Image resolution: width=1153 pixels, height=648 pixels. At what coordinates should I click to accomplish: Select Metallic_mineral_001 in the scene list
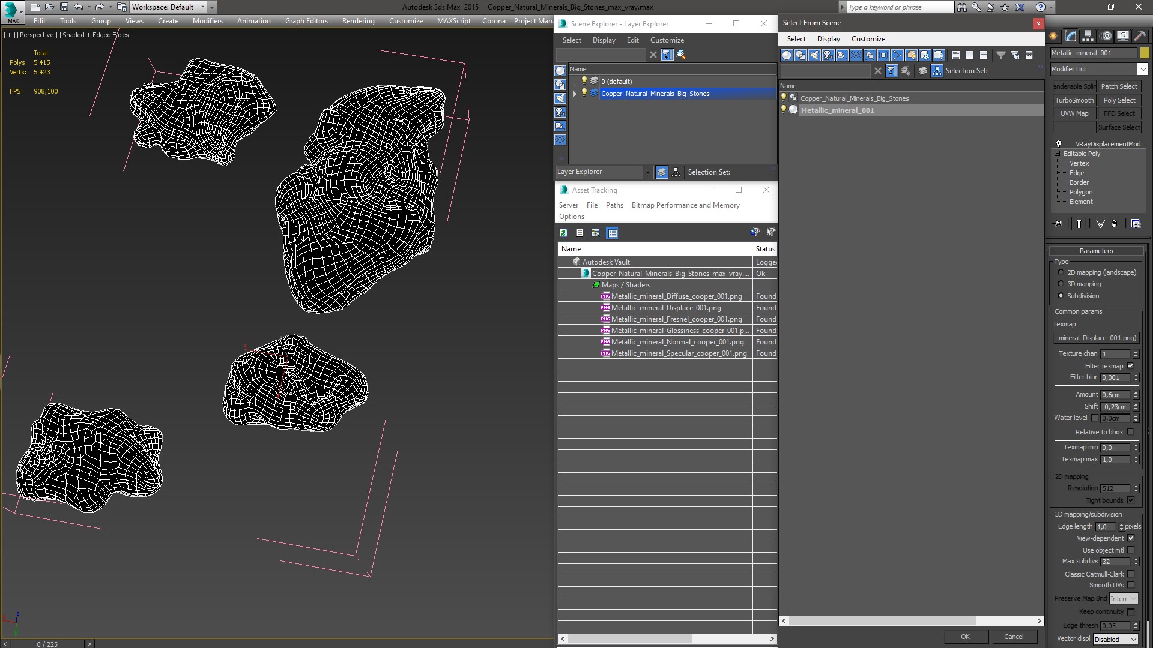coord(837,110)
